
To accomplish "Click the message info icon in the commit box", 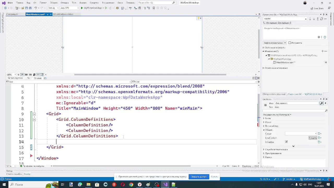I will point(325,37).
